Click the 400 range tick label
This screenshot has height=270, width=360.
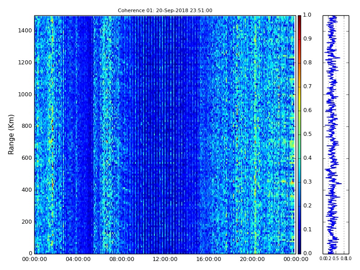point(27,190)
